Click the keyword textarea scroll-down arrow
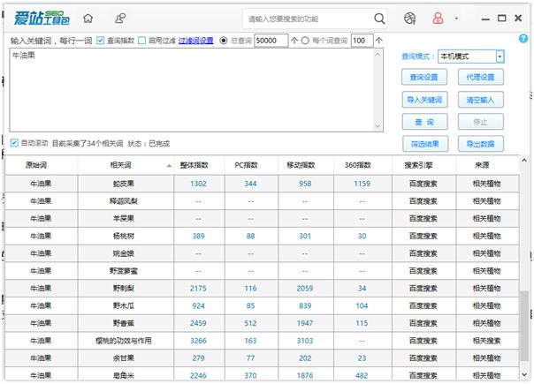The image size is (534, 384). click(x=378, y=126)
